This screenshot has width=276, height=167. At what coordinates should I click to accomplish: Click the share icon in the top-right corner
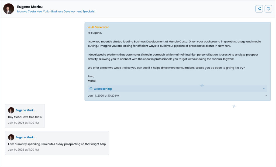pyautogui.click(x=259, y=9)
